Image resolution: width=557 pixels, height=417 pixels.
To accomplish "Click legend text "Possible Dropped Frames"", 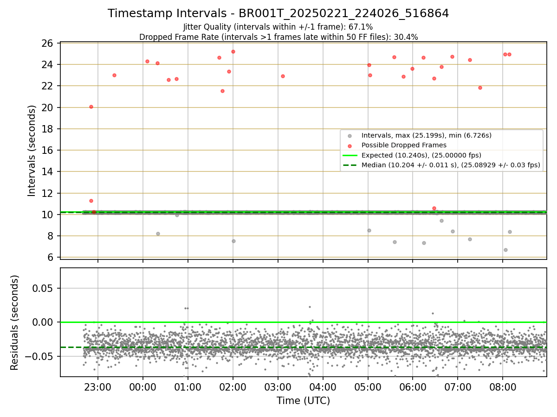I will pyautogui.click(x=404, y=145).
